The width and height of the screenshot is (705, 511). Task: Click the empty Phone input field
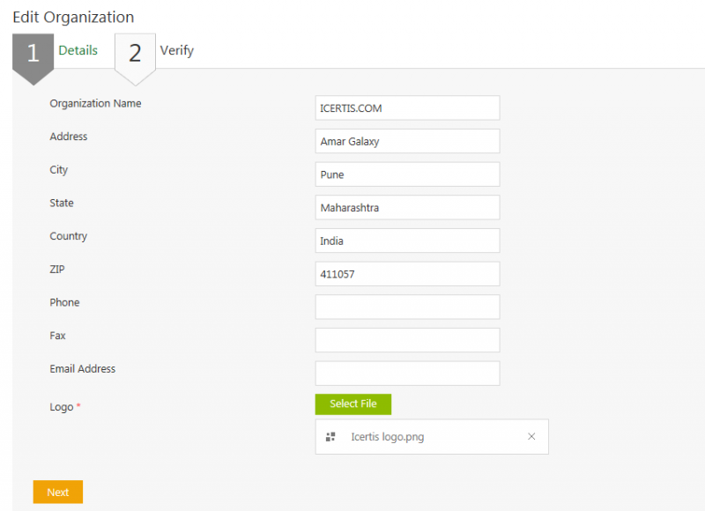[407, 307]
